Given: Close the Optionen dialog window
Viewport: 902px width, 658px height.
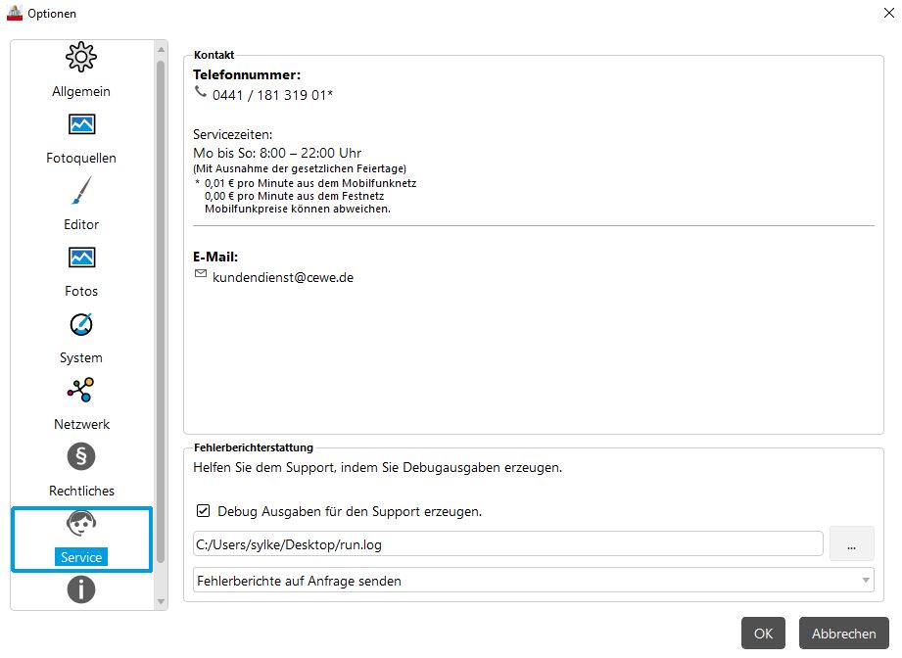Looking at the screenshot, I should pyautogui.click(x=888, y=13).
